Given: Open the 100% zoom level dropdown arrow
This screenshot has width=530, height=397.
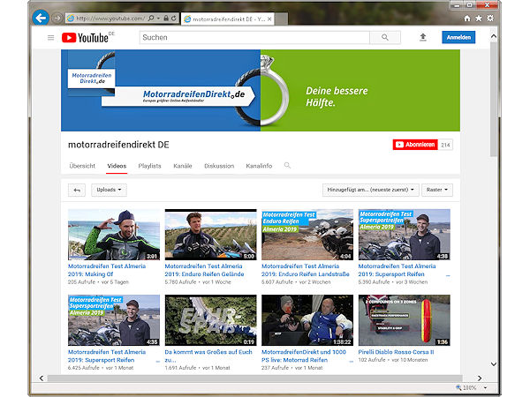Looking at the screenshot, I should tap(485, 387).
